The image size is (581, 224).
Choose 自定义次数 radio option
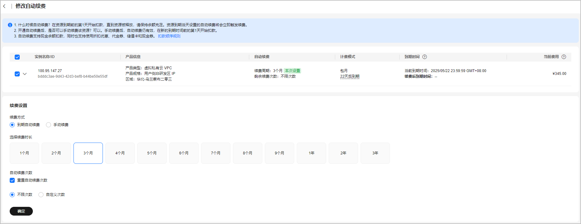tap(41, 195)
